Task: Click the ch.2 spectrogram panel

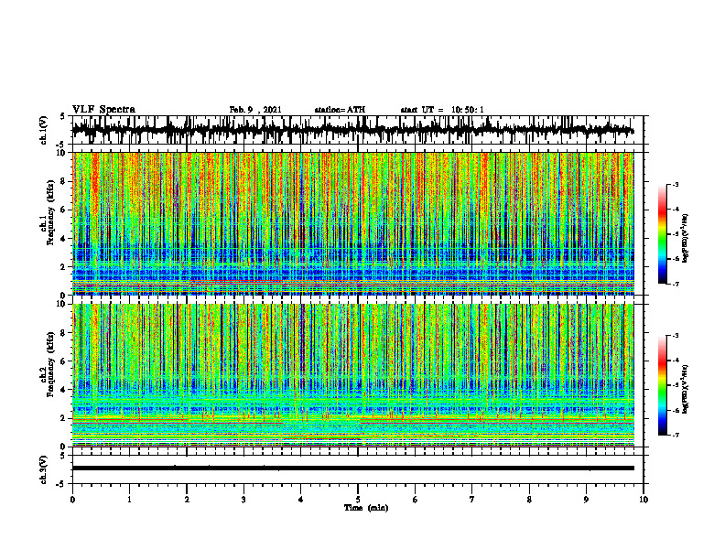Action: 353,375
